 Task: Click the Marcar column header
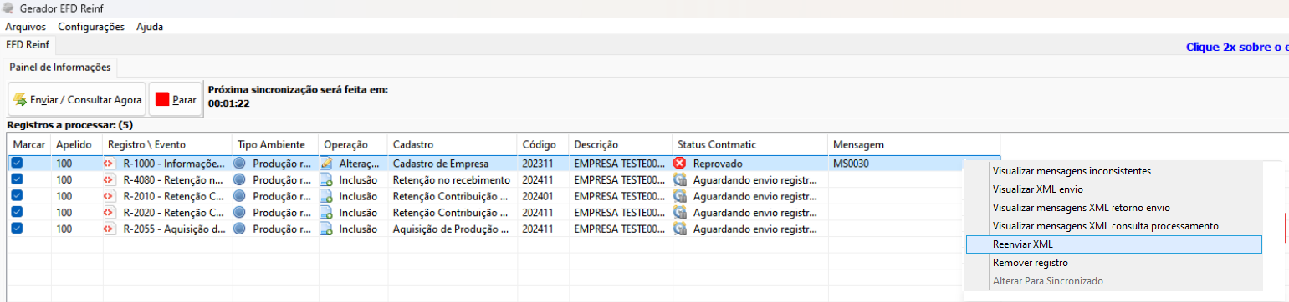click(29, 145)
